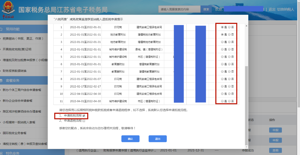This screenshot has width=300, height=155.
Task: Open 跨区域涉税事项综合办理套餐
Action: [x=22, y=111]
